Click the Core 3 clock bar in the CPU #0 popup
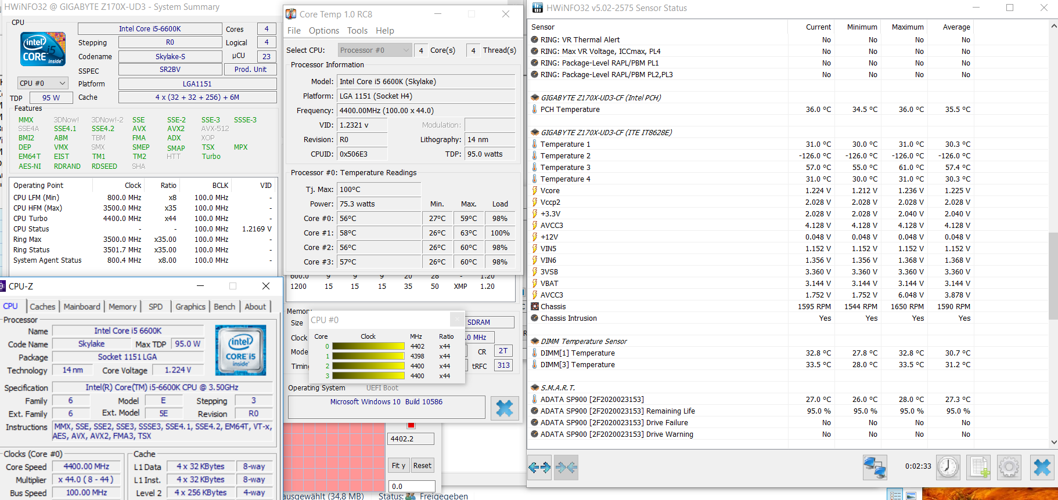 (x=368, y=376)
